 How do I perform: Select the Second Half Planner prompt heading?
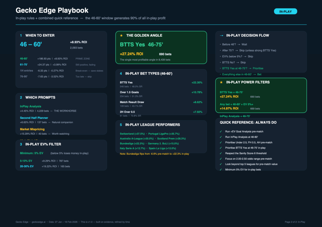(x=34, y=118)
